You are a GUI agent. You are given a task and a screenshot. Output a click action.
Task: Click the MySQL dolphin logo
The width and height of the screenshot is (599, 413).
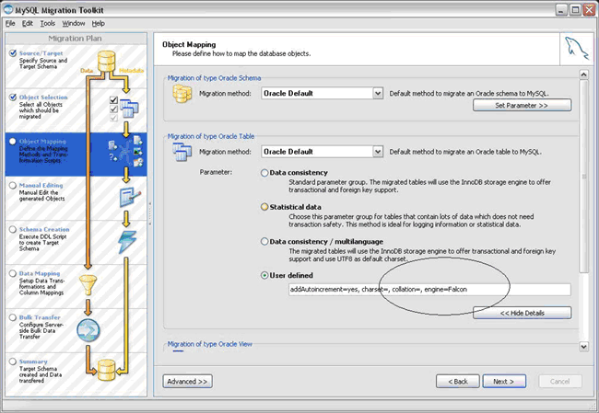click(577, 49)
